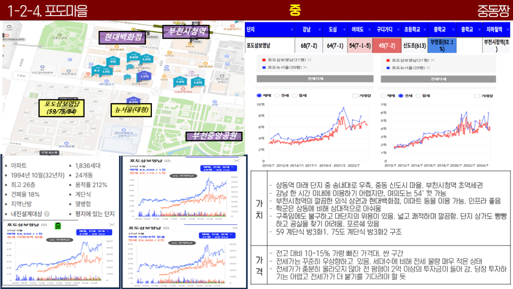Click the blue 부명중(82.1%) cell
This screenshot has height=289, width=513.
pyautogui.click(x=442, y=45)
